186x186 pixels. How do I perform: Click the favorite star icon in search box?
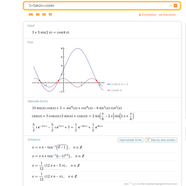pyautogui.click(x=170, y=6)
